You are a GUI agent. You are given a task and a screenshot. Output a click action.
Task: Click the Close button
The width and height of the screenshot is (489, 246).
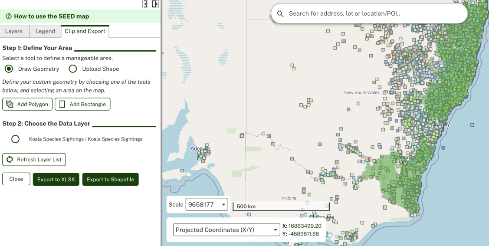(16, 179)
